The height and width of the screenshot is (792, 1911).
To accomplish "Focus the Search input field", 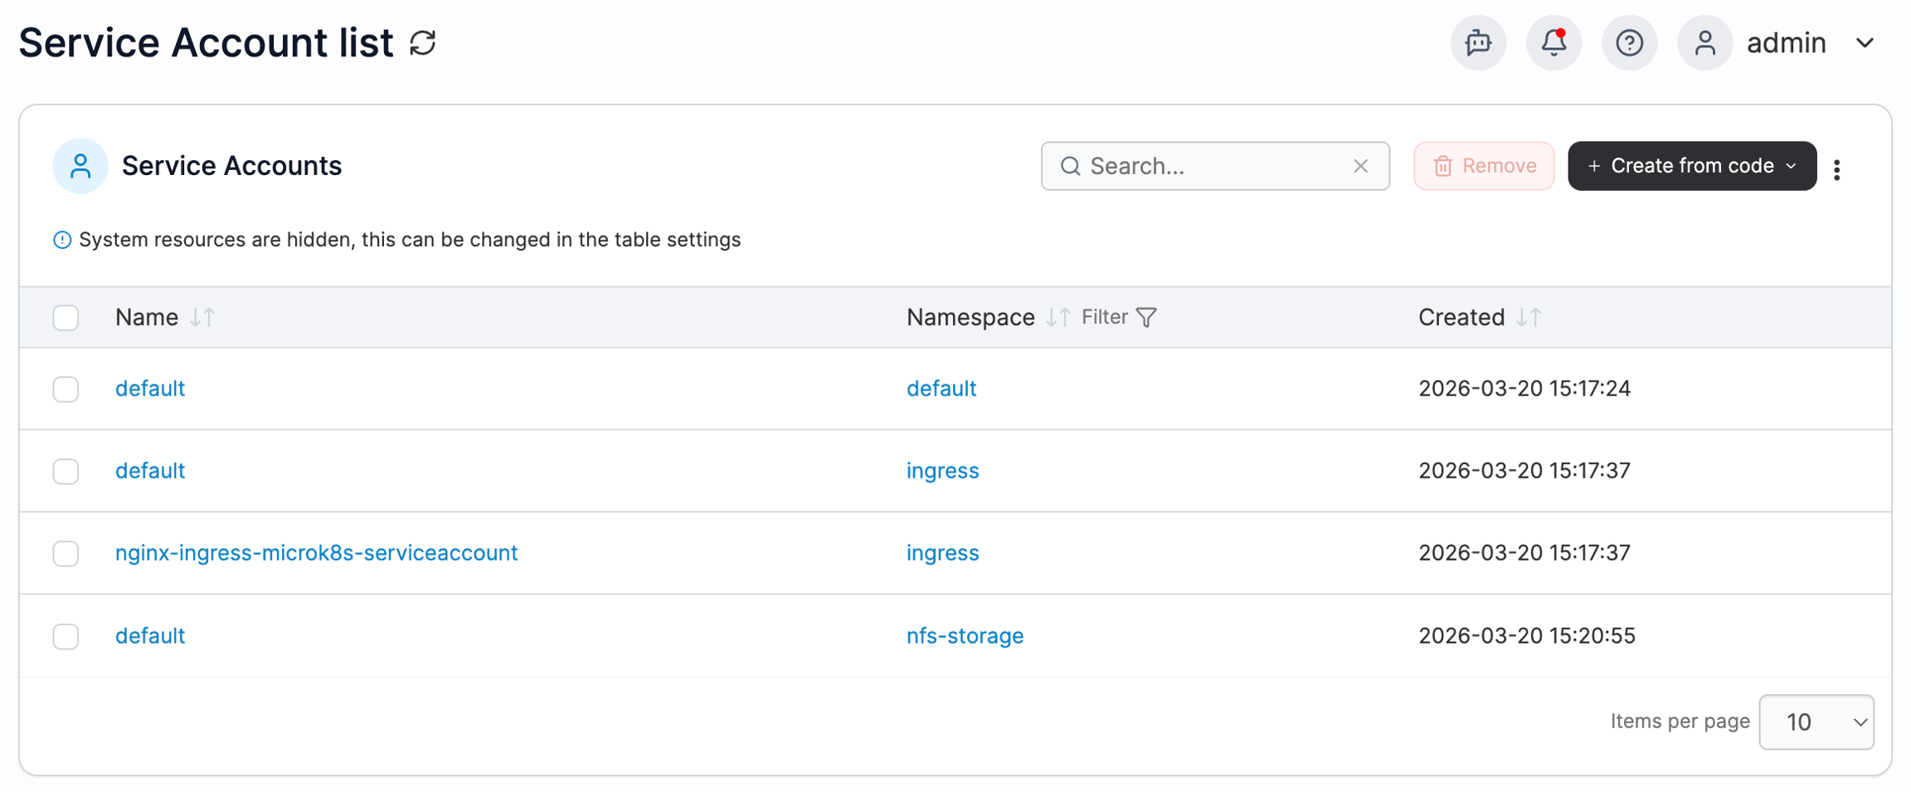I will pyautogui.click(x=1215, y=166).
